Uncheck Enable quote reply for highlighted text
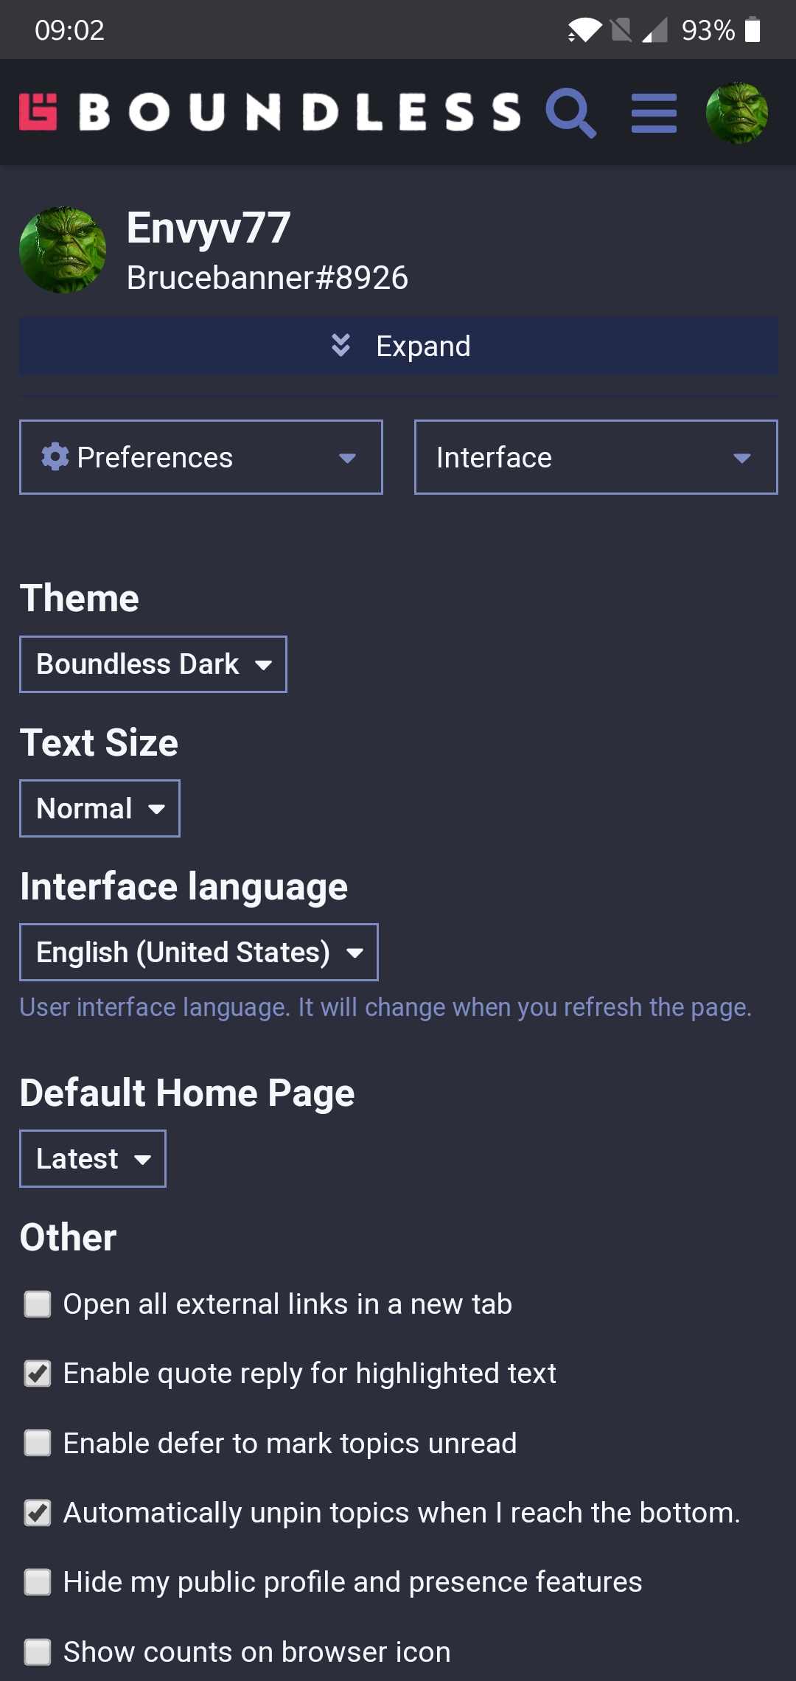 pyautogui.click(x=38, y=1373)
